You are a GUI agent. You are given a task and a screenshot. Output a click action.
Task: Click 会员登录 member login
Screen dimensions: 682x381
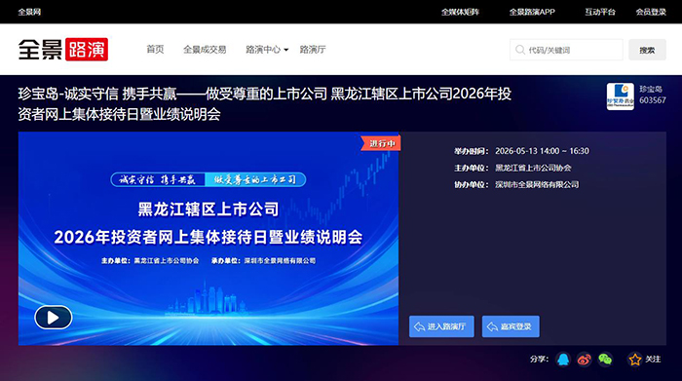(651, 12)
